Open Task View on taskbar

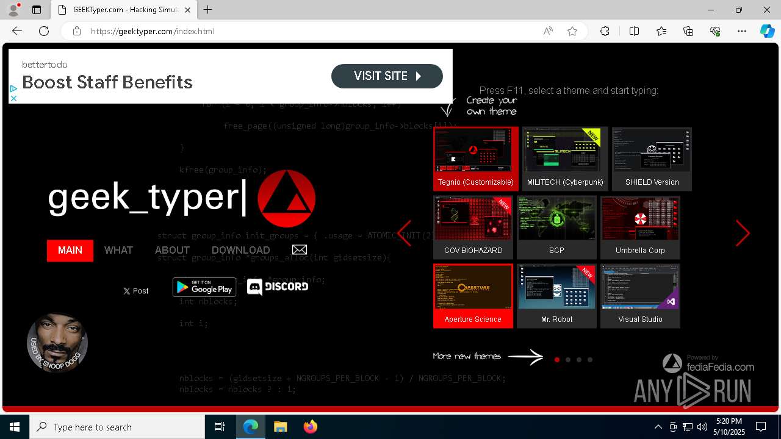coord(220,427)
